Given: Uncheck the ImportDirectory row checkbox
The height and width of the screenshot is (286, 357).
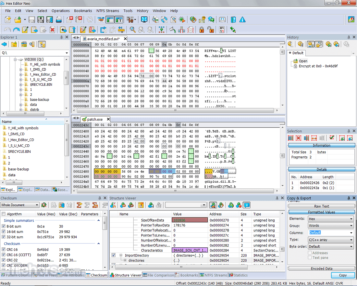Looking at the screenshot, I should pyautogui.click(x=113, y=255).
